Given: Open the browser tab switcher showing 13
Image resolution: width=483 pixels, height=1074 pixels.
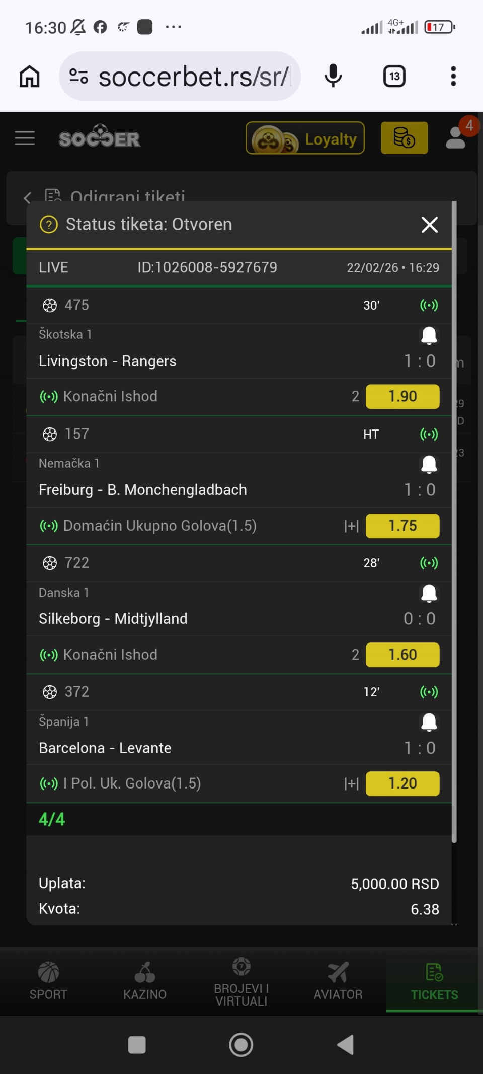Looking at the screenshot, I should pos(394,77).
